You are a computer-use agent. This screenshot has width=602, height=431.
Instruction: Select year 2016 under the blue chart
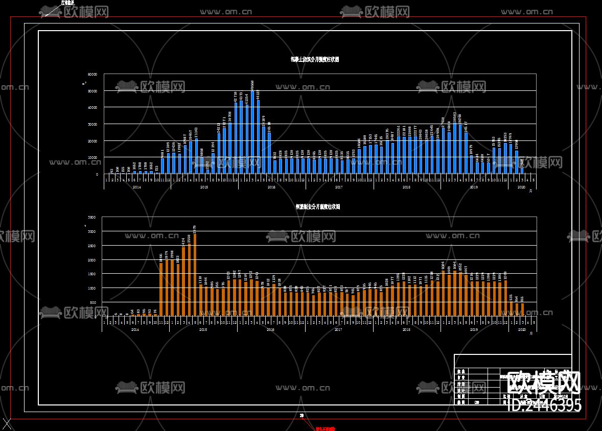tap(271, 187)
